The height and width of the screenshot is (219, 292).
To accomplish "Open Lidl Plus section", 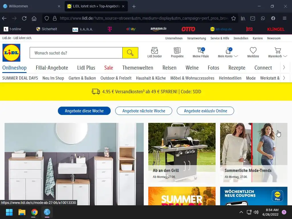I will (86, 68).
